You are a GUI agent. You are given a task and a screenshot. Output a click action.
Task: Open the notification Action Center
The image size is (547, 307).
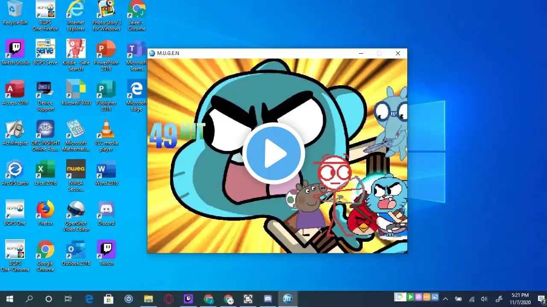point(541,299)
